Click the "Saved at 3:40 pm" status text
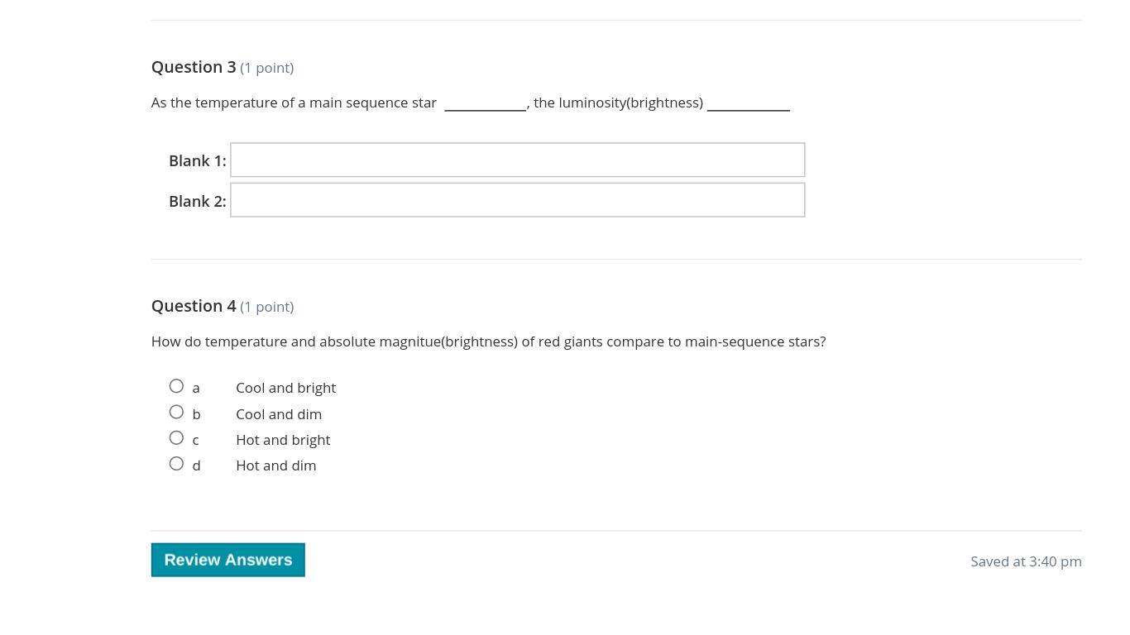 (x=1026, y=561)
